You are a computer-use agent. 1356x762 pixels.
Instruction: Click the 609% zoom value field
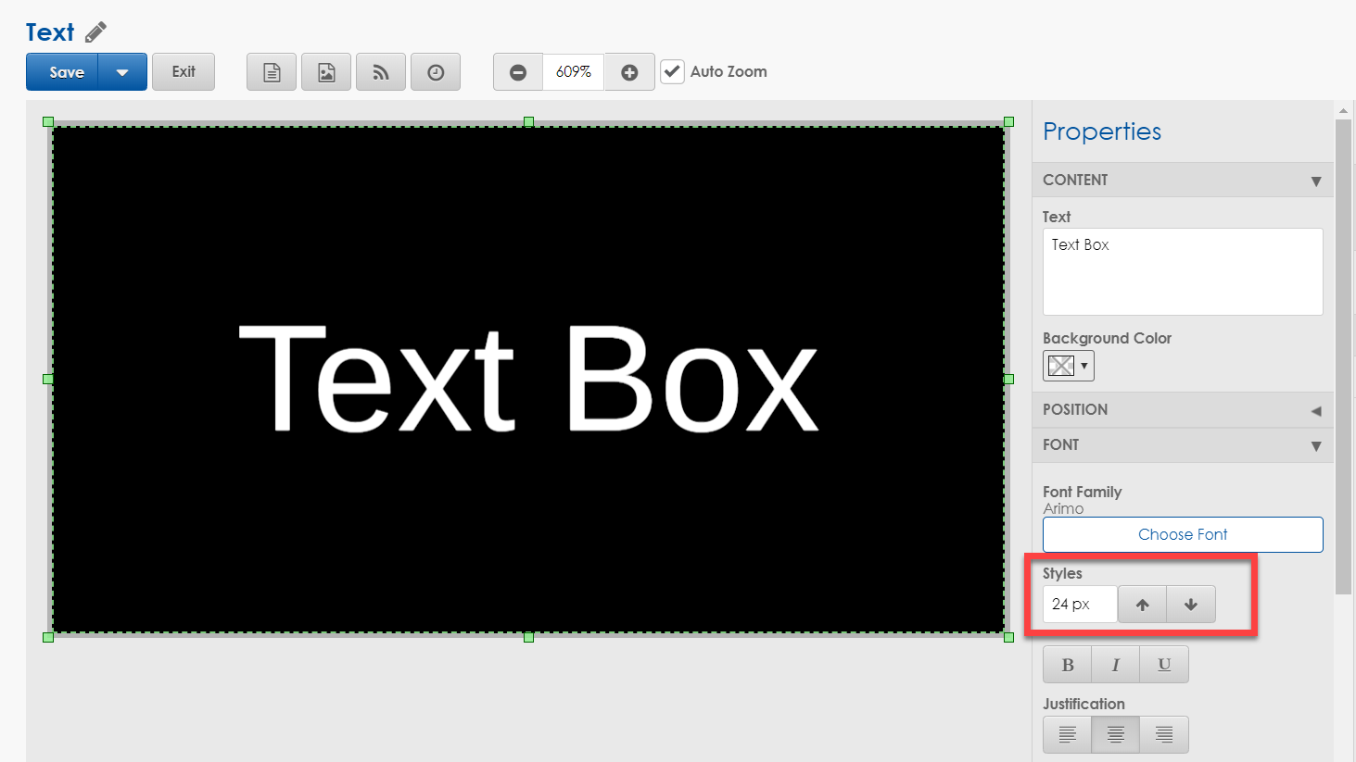[x=574, y=72]
